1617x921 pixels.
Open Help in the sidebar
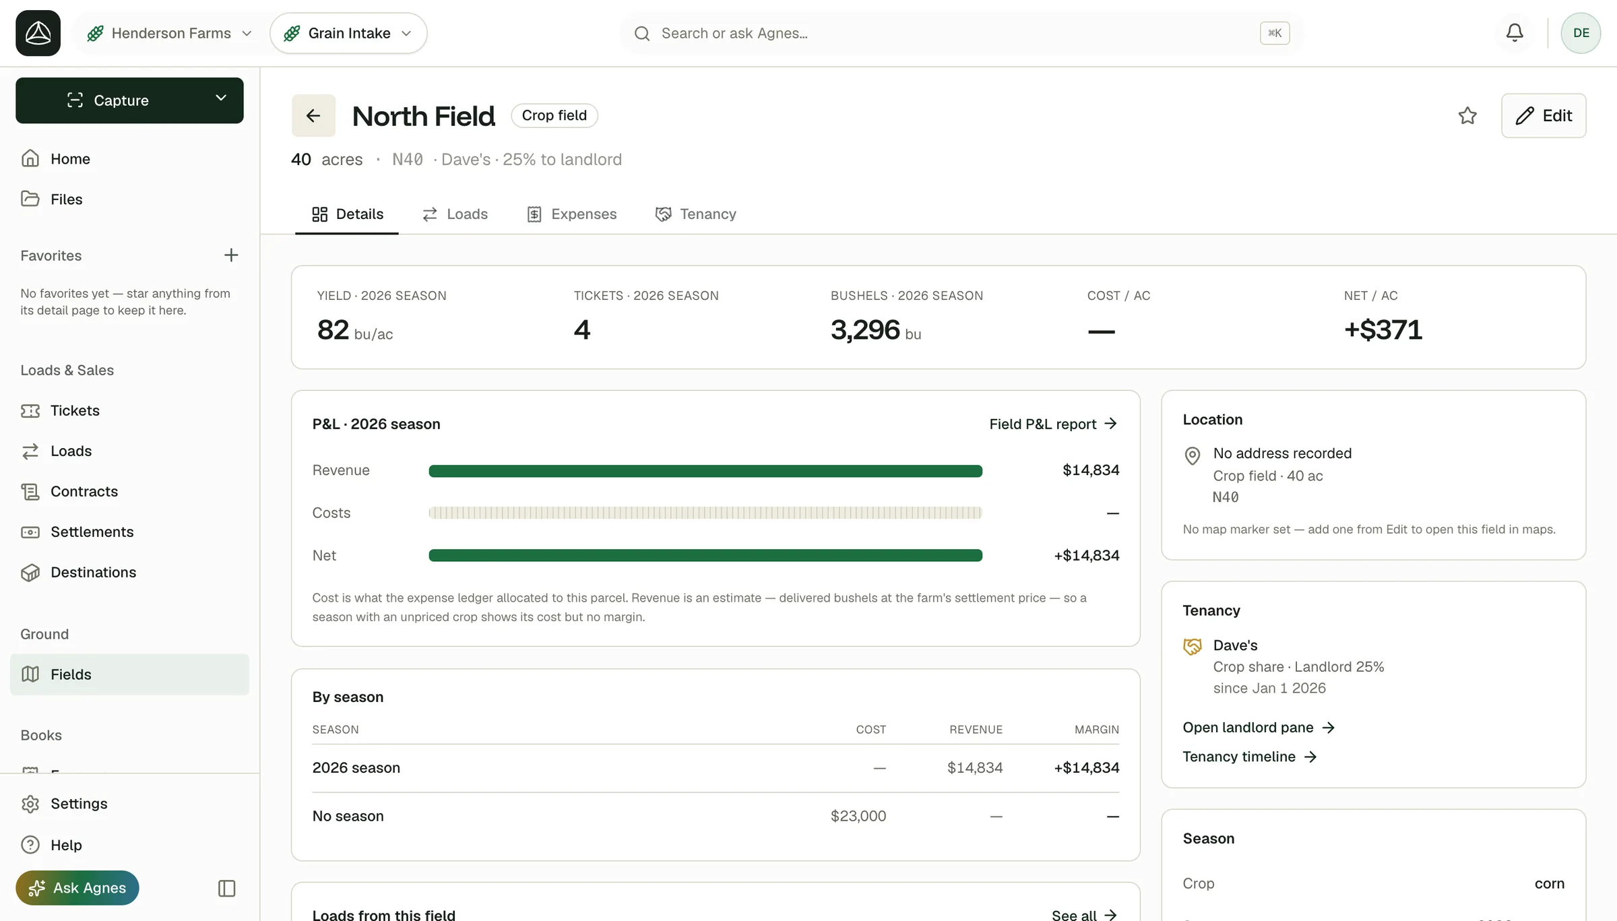pyautogui.click(x=129, y=845)
